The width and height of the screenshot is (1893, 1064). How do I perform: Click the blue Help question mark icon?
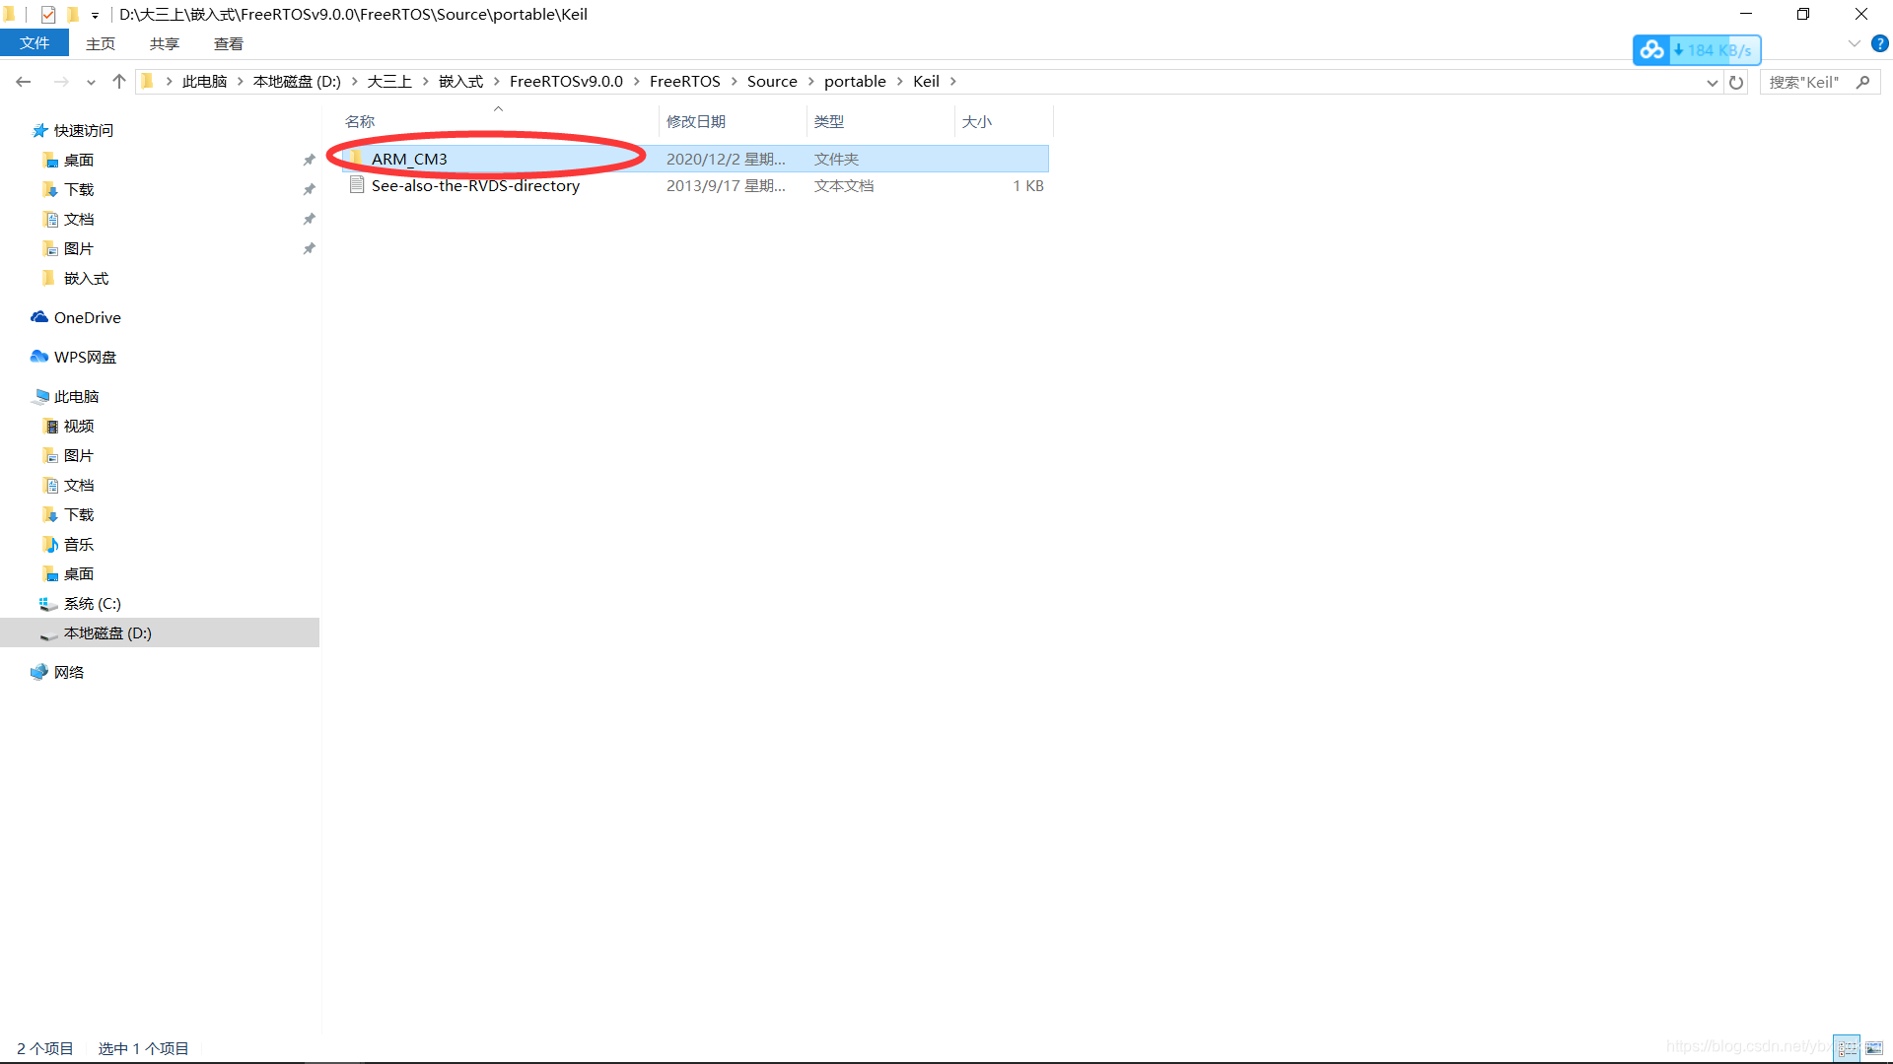click(x=1879, y=43)
